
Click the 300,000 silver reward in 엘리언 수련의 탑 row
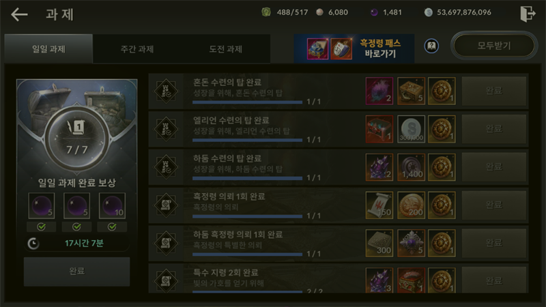[x=412, y=129]
